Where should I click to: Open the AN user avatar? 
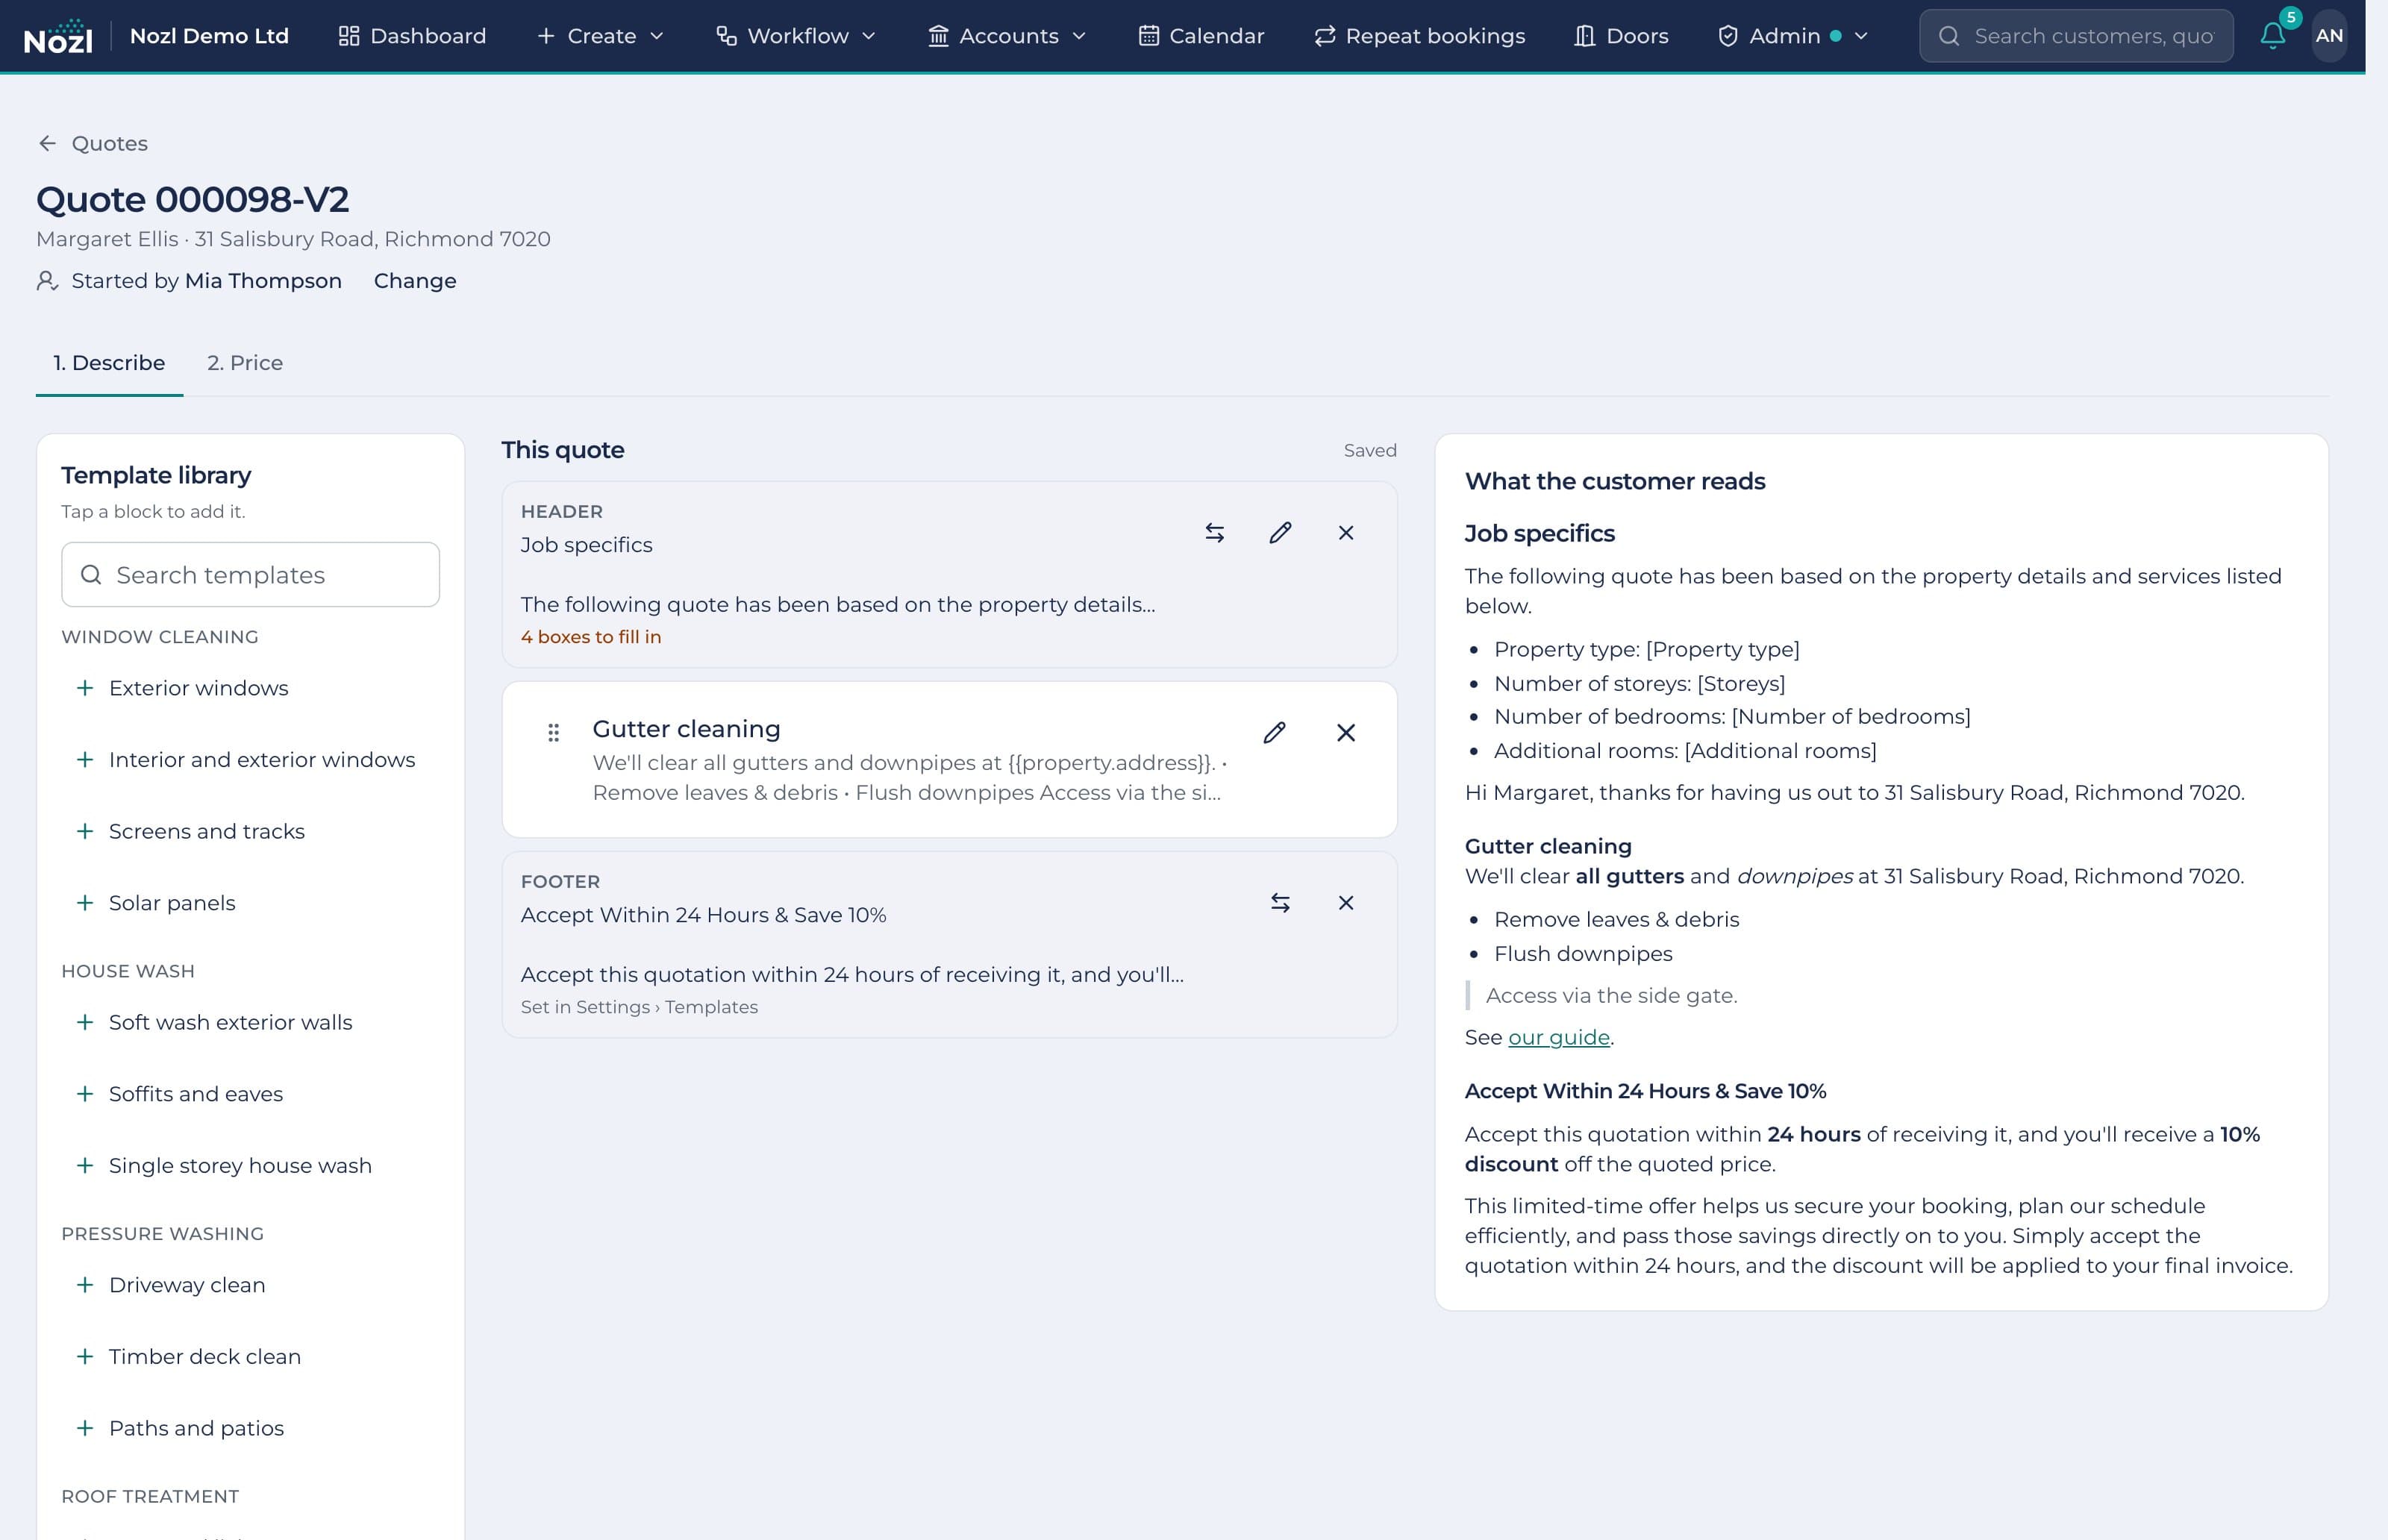coord(2329,36)
